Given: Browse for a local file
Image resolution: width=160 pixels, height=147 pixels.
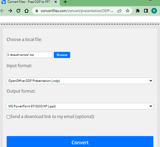Looking at the screenshot, I should click(x=62, y=55).
